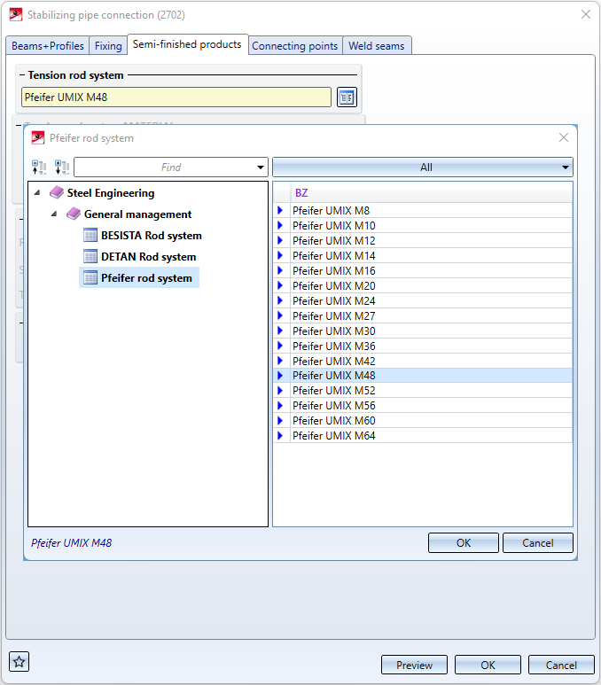Image resolution: width=601 pixels, height=685 pixels.
Task: Select the DETAN Rod system tree item
Action: point(149,256)
